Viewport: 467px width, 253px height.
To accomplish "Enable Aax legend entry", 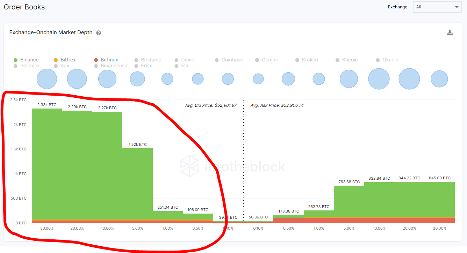I will [62, 66].
